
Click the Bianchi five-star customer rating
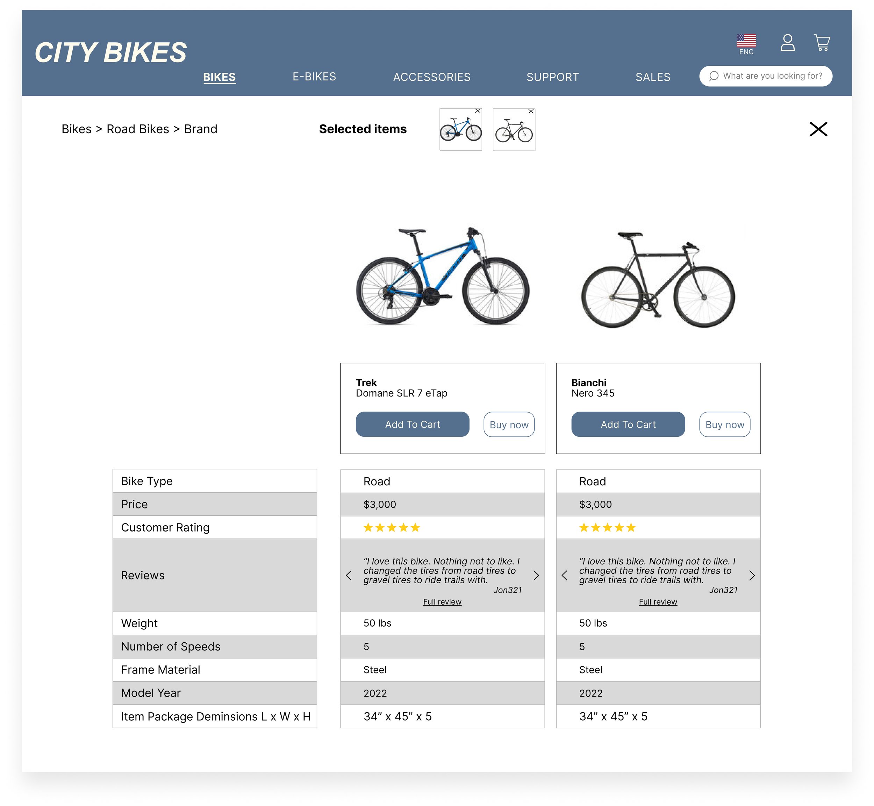(607, 528)
